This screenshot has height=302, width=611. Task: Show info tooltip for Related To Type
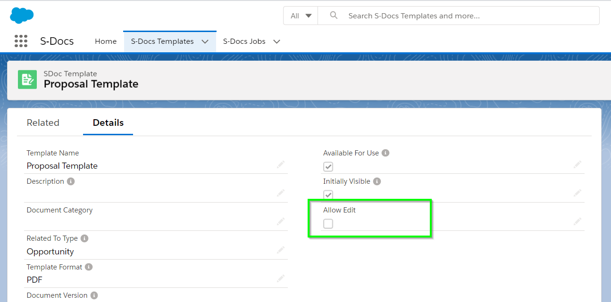tap(84, 238)
